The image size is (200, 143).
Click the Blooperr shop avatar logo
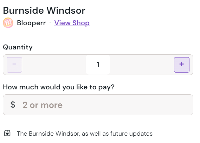click(x=8, y=23)
